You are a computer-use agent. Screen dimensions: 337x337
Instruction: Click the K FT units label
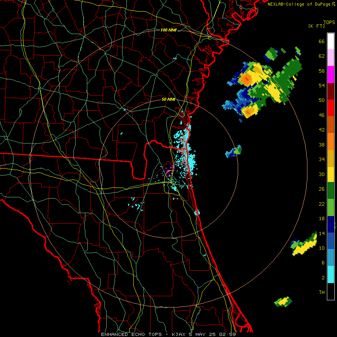[316, 26]
